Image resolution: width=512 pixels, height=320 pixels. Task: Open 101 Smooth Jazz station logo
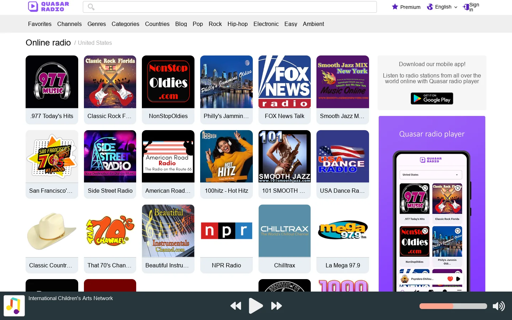284,156
